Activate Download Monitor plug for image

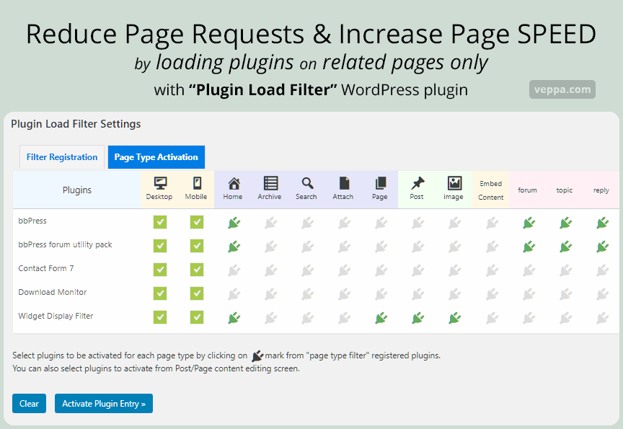pos(455,294)
